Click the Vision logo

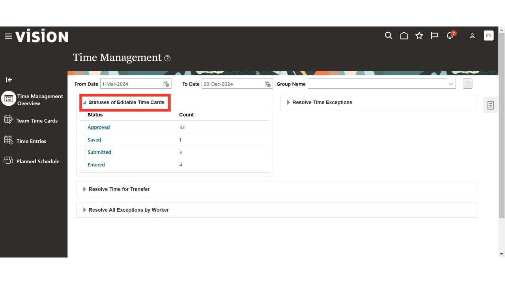pos(42,36)
